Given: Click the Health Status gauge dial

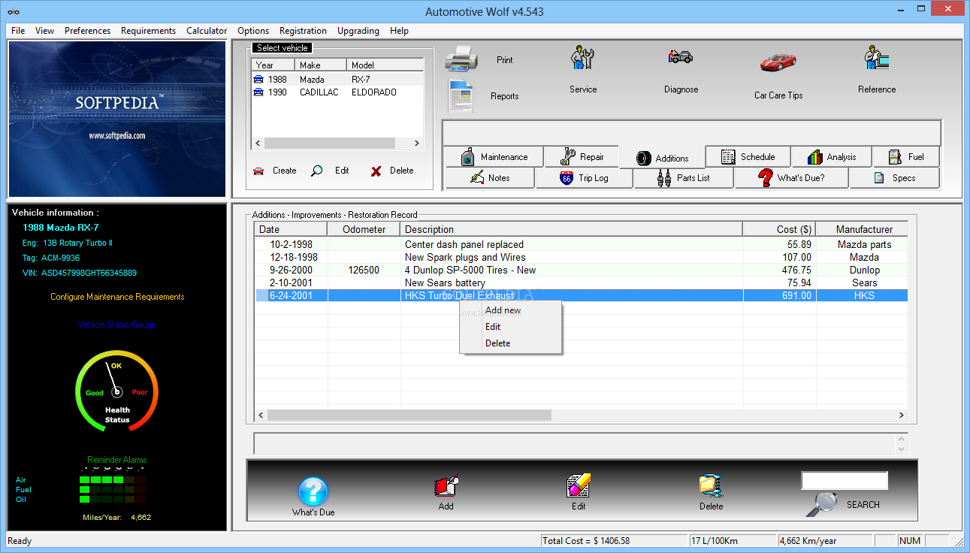Looking at the screenshot, I should point(116,391).
